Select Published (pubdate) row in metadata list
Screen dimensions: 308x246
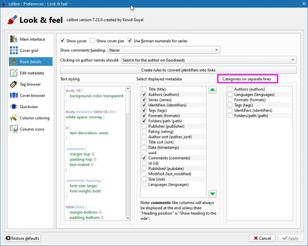(x=173, y=169)
